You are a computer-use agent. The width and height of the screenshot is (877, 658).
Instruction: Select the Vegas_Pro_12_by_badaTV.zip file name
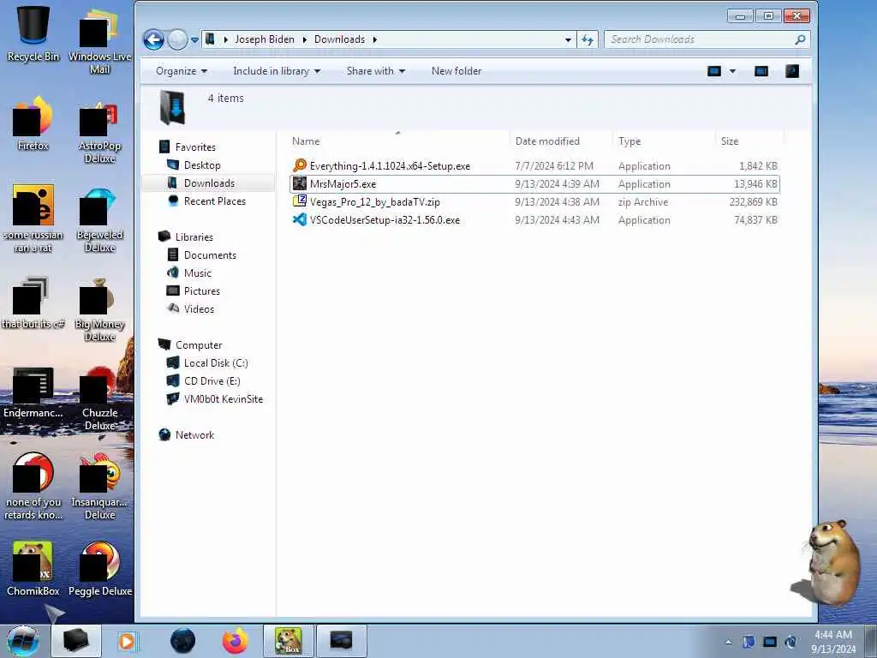click(375, 202)
